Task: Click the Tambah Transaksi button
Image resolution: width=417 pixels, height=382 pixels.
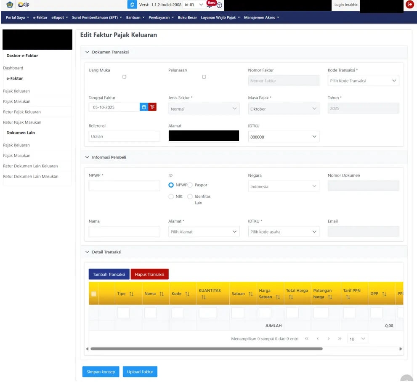Action: pyautogui.click(x=109, y=274)
